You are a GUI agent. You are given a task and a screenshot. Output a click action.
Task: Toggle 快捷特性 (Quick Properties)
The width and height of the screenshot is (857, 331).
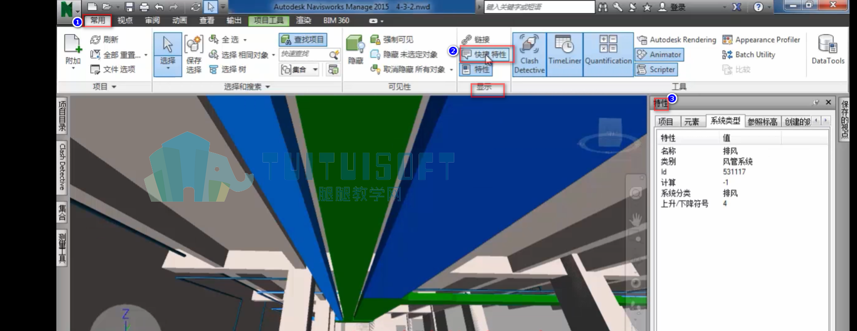click(x=485, y=55)
